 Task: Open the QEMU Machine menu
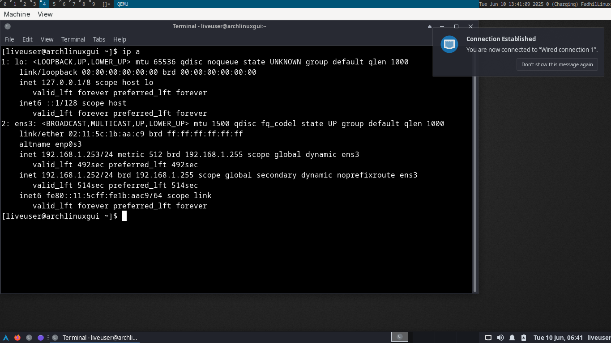click(x=17, y=14)
